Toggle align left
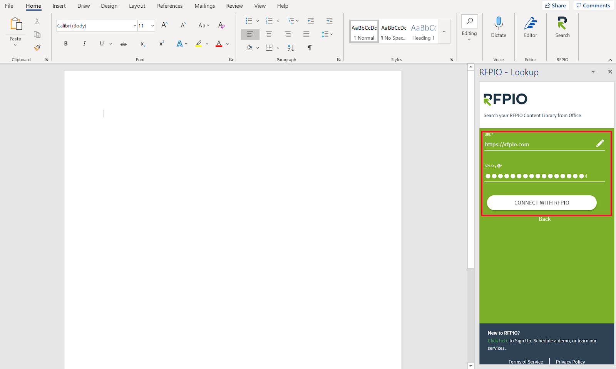Screen dimensions: 616x369 (250, 34)
